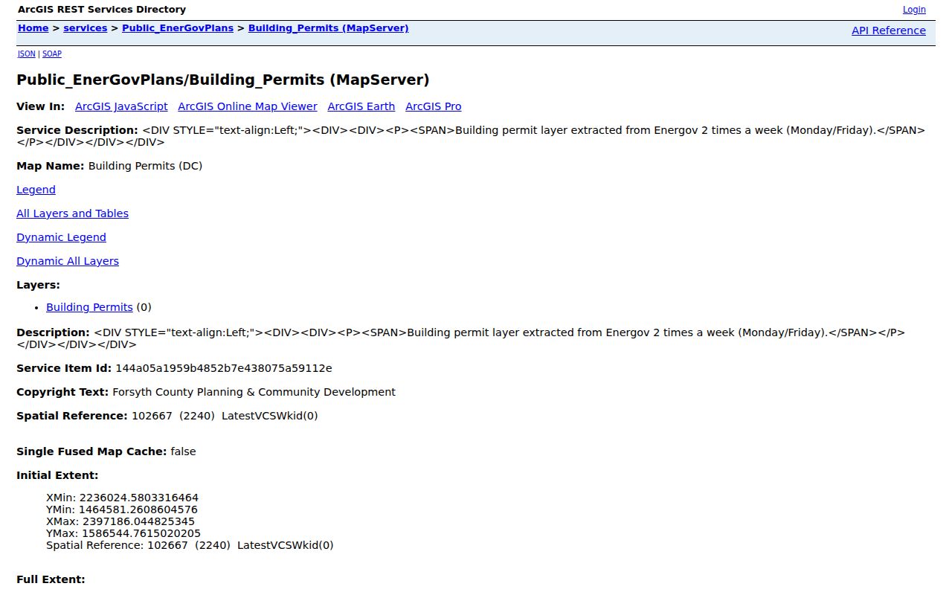Click the XMax value 2397186.044825345
The height and width of the screenshot is (595, 952).
click(x=138, y=521)
